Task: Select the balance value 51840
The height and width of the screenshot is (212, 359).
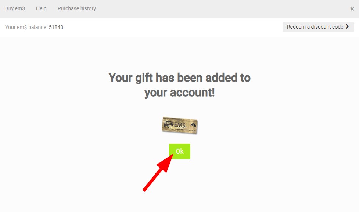Action: pyautogui.click(x=56, y=27)
